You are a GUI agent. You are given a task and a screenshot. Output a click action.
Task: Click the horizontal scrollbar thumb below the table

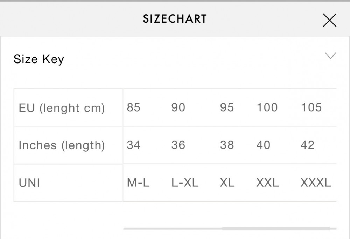tap(276, 229)
